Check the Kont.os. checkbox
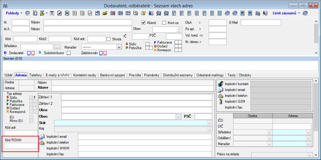Screen dimensions: 321x160 click(164, 23)
